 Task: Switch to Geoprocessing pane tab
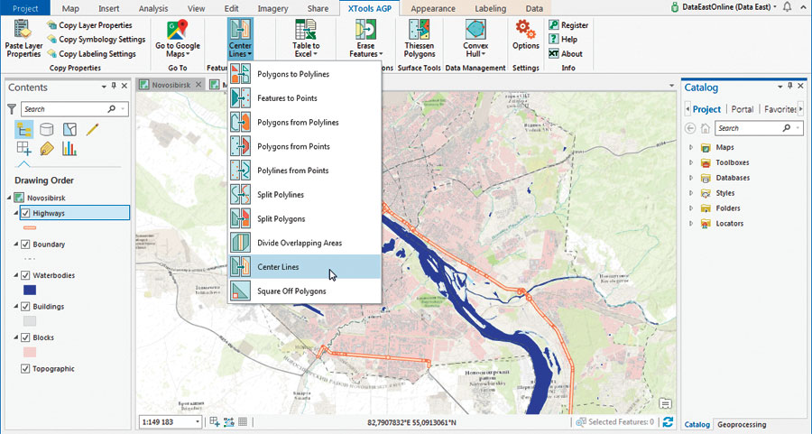[741, 424]
